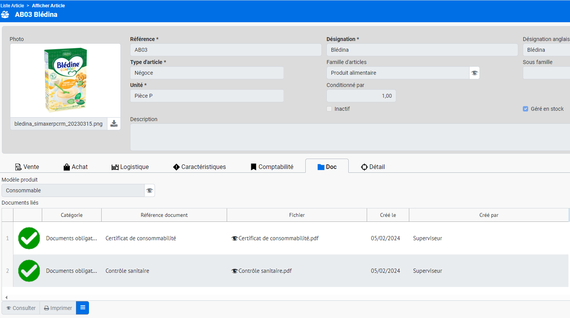Open the Caractéristiques tab
The height and width of the screenshot is (318, 570).
(x=199, y=167)
